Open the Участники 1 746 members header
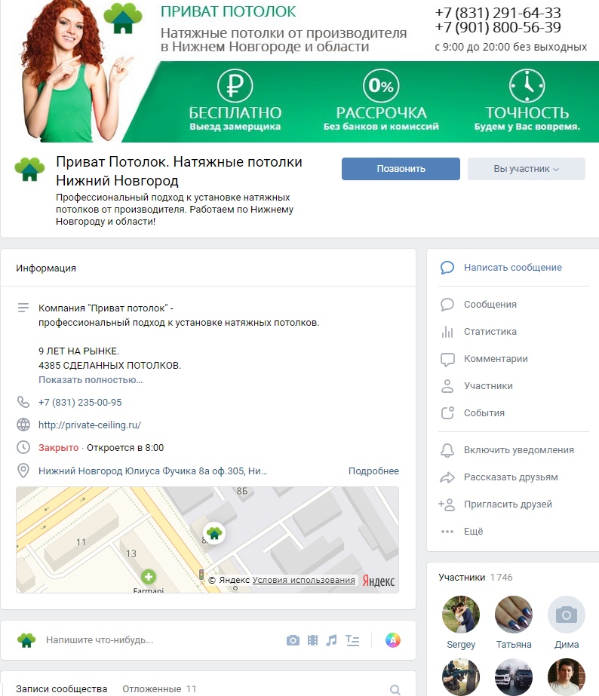599x696 pixels. (x=475, y=577)
